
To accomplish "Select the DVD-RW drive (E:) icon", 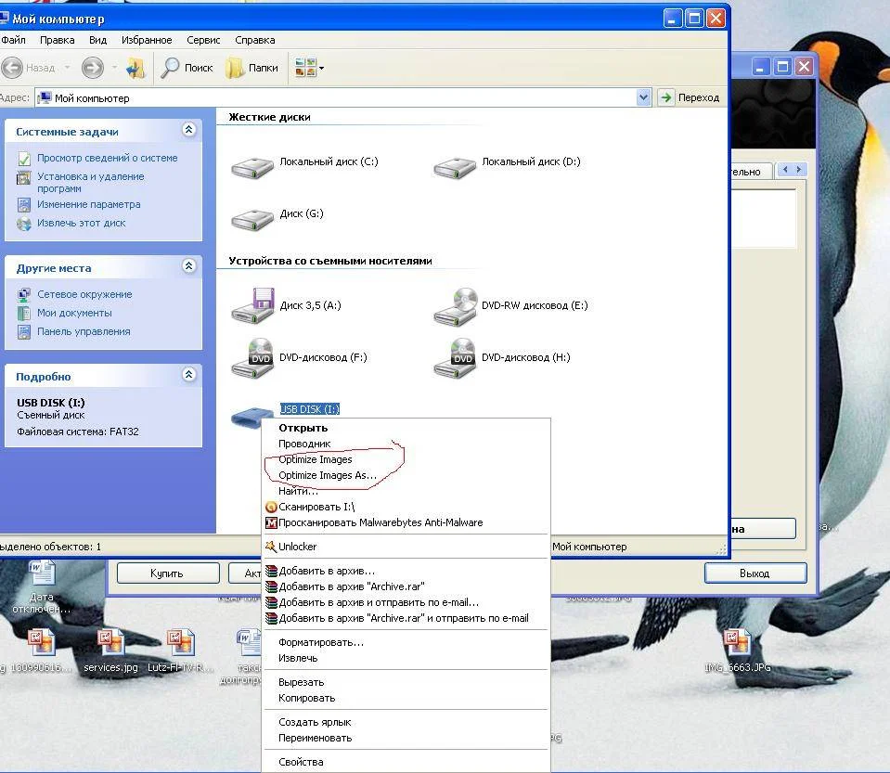I will [456, 307].
